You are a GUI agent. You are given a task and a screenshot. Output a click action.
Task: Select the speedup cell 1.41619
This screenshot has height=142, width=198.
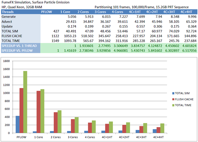click(x=70, y=51)
